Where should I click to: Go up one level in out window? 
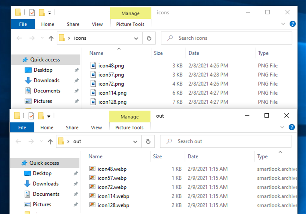coord(50,141)
